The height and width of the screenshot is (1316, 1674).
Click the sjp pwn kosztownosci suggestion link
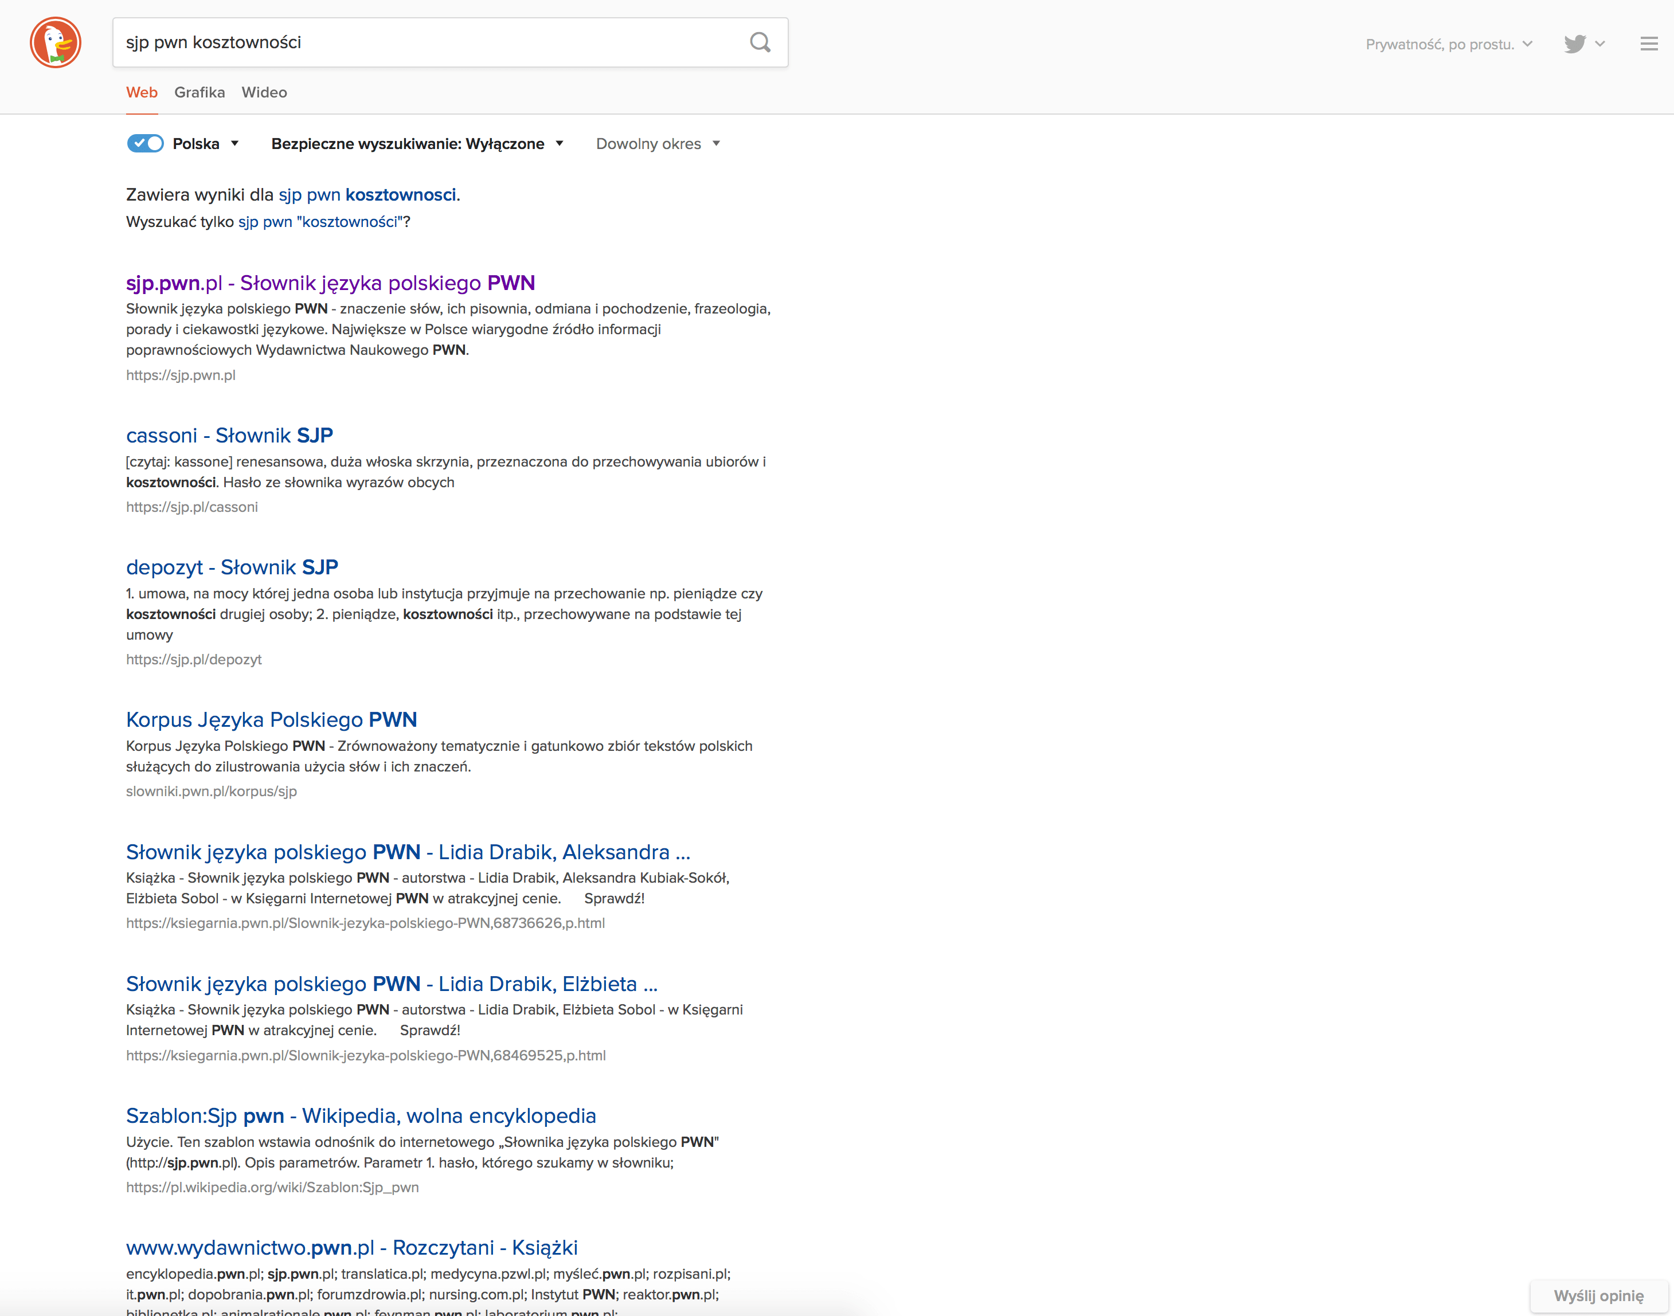coord(367,195)
